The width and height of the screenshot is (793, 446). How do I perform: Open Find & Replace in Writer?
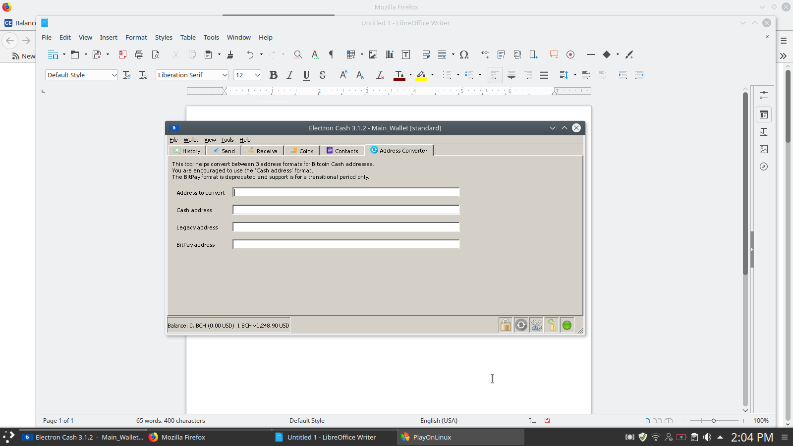click(x=298, y=55)
